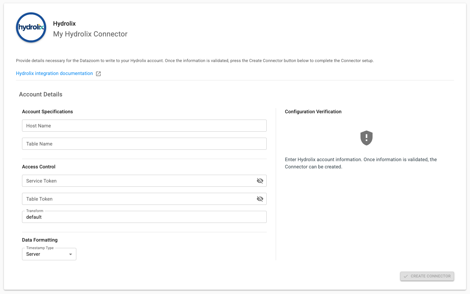Click the 'Enter Hydrolix account information' message
The height and width of the screenshot is (294, 470).
click(361, 163)
